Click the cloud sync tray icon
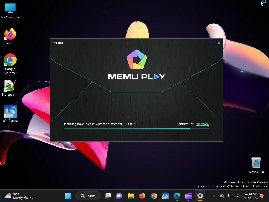Viewport: 269px width, 202px height. (222, 196)
